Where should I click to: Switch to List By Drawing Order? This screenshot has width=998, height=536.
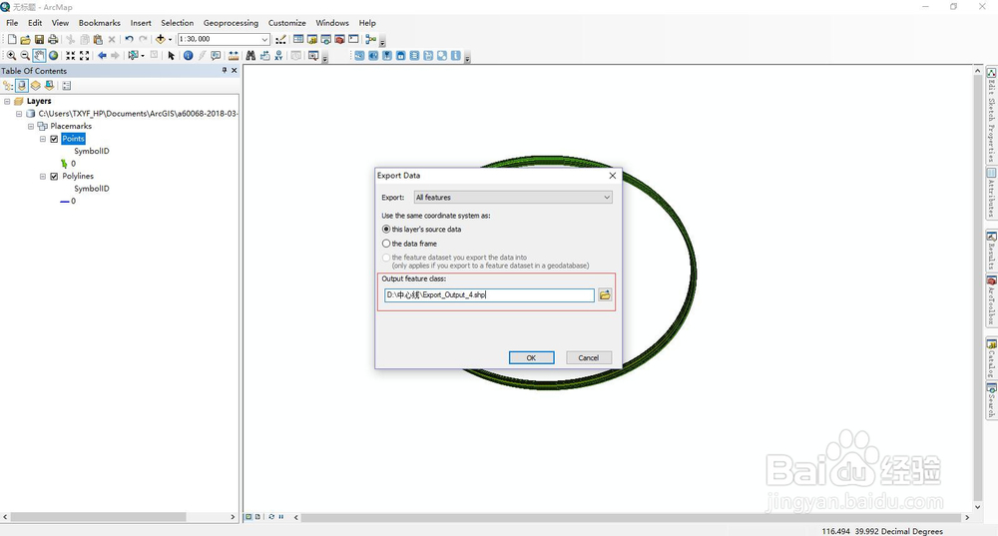click(x=8, y=85)
